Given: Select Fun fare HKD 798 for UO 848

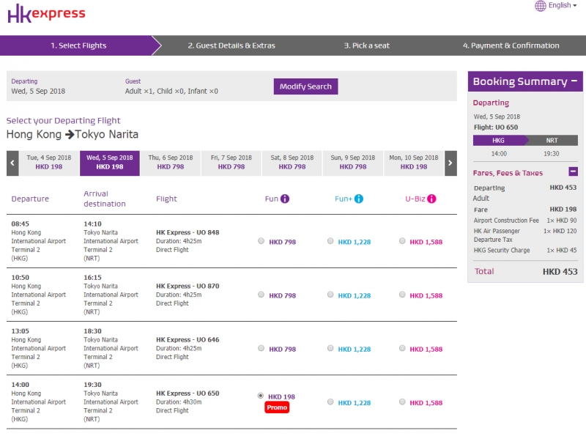Looking at the screenshot, I should coord(262,241).
